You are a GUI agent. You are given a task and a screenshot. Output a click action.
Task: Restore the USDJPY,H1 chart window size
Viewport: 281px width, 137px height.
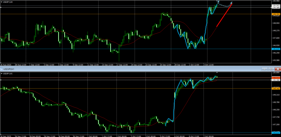(271, 69)
